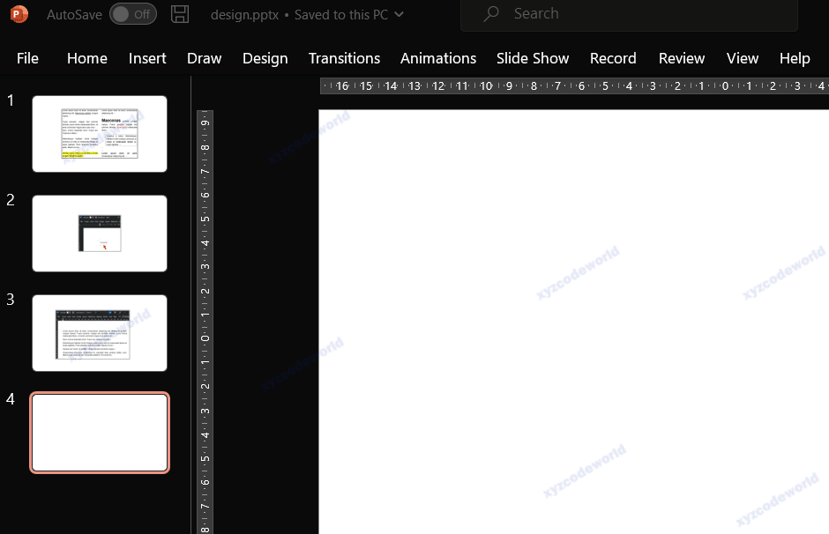Click the horizontal ruler above the slide
829x534 pixels.
tap(574, 85)
